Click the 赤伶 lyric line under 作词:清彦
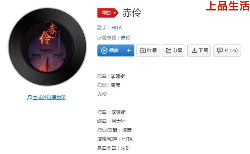Viewport: 250px width, 154px height. (102, 94)
